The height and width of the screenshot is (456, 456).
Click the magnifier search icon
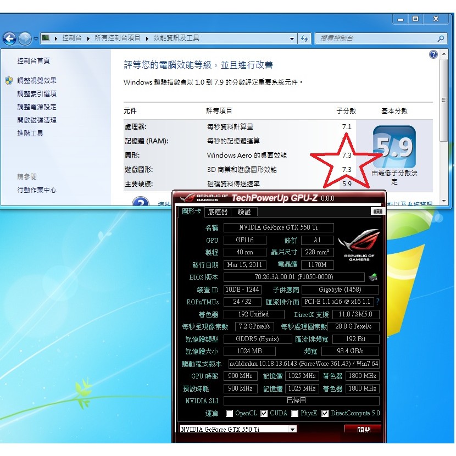[441, 38]
